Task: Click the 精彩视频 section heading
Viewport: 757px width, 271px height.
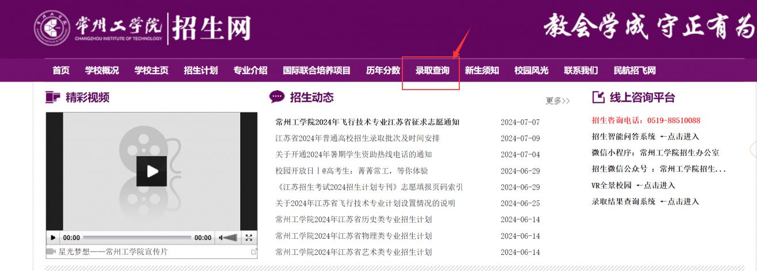Action: coord(87,98)
